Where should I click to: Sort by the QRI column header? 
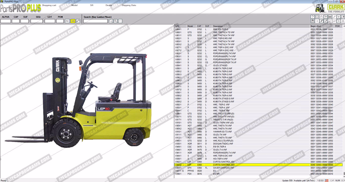[180, 26]
